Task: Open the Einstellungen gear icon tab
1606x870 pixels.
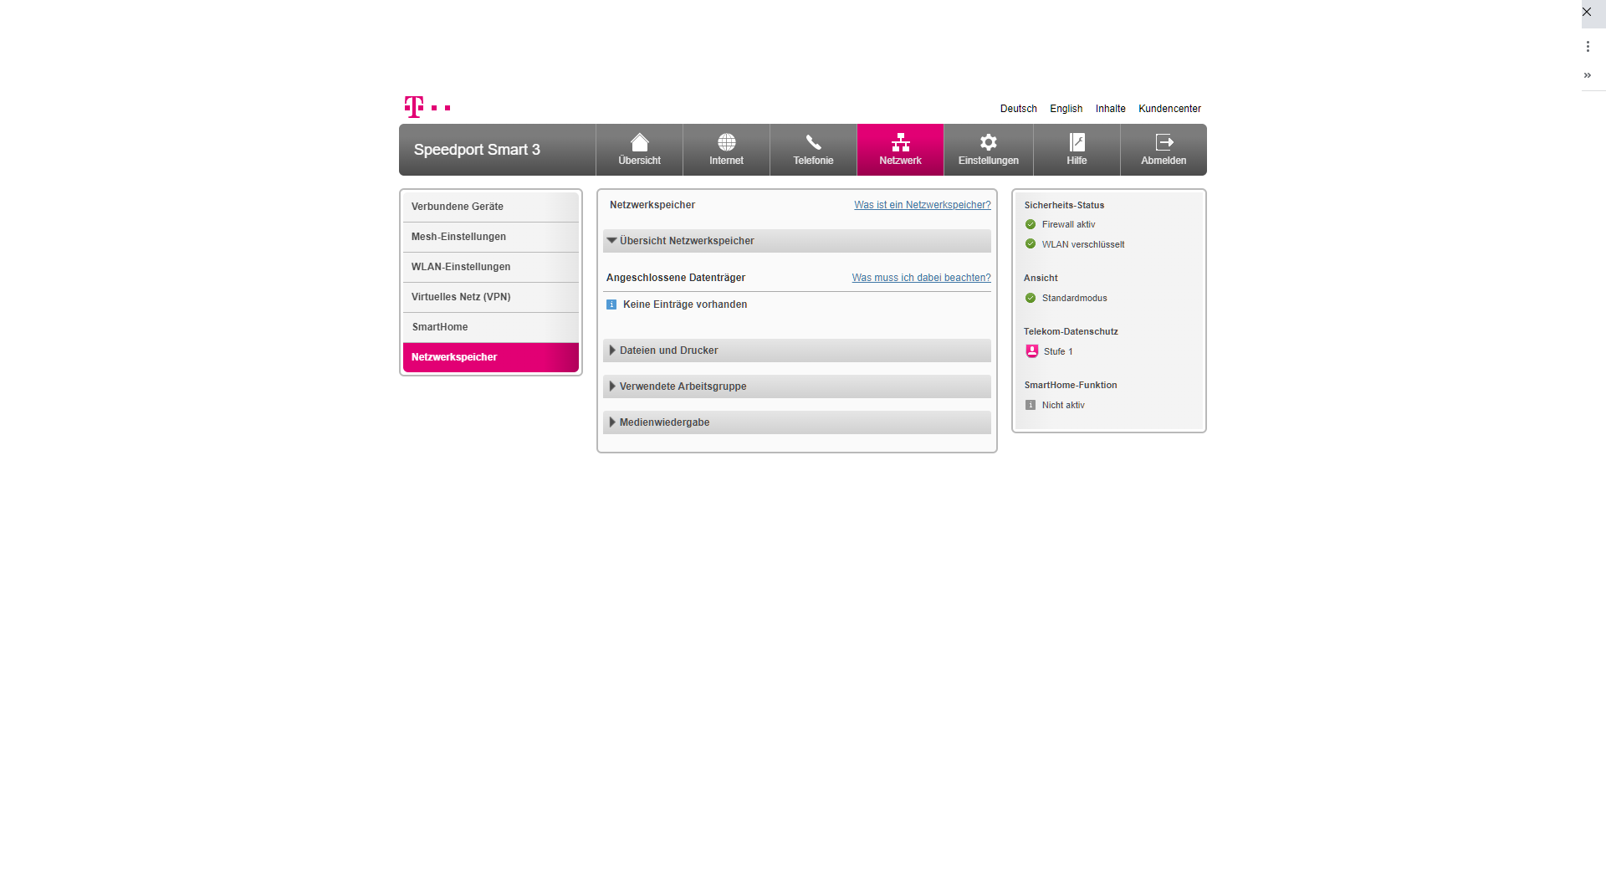Action: coord(989,150)
